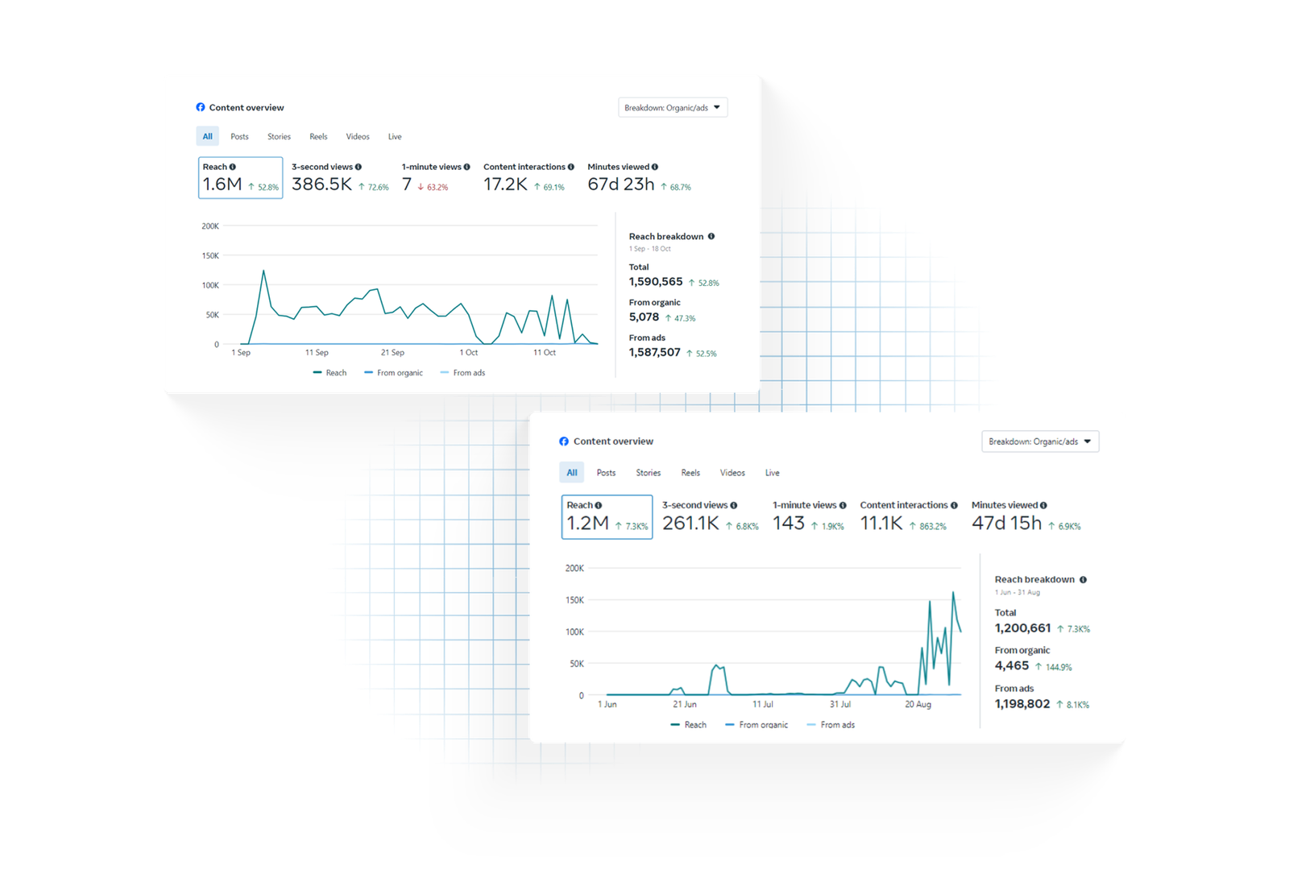Click info icon next to Reach in upper panel
The height and width of the screenshot is (878, 1289).
pos(233,167)
